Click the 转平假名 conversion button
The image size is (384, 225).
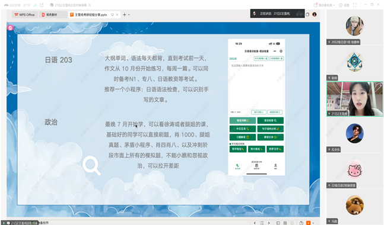[238, 149]
